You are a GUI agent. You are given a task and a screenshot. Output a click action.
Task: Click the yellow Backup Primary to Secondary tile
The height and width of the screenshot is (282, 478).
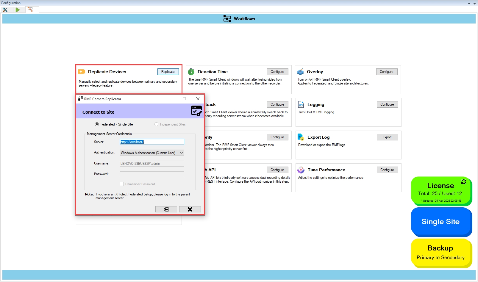click(x=440, y=253)
